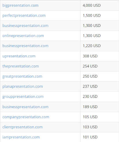Click the 101 USD price cell
Image resolution: width=119 pixels, height=142 pixels.
click(x=100, y=137)
